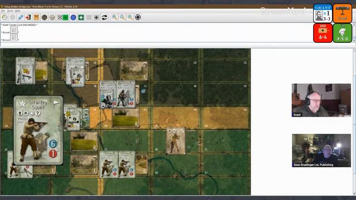Viewport: 356px width, 200px height.
Task: Select the blue GRANT 3-3 leader counter
Action: click(323, 13)
